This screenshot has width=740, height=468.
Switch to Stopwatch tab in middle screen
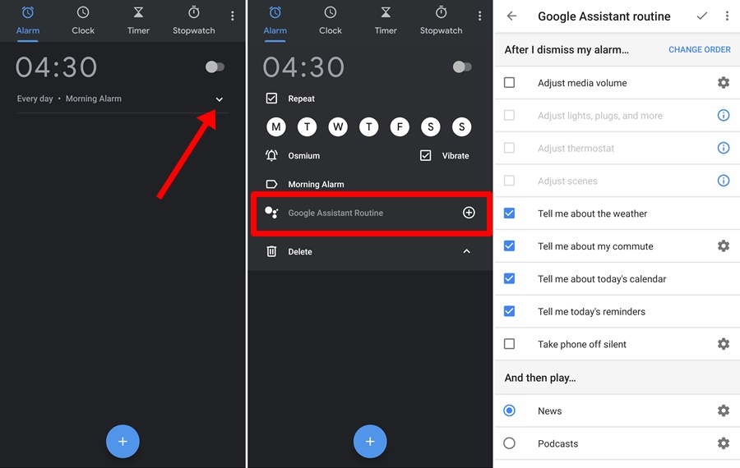pos(441,21)
